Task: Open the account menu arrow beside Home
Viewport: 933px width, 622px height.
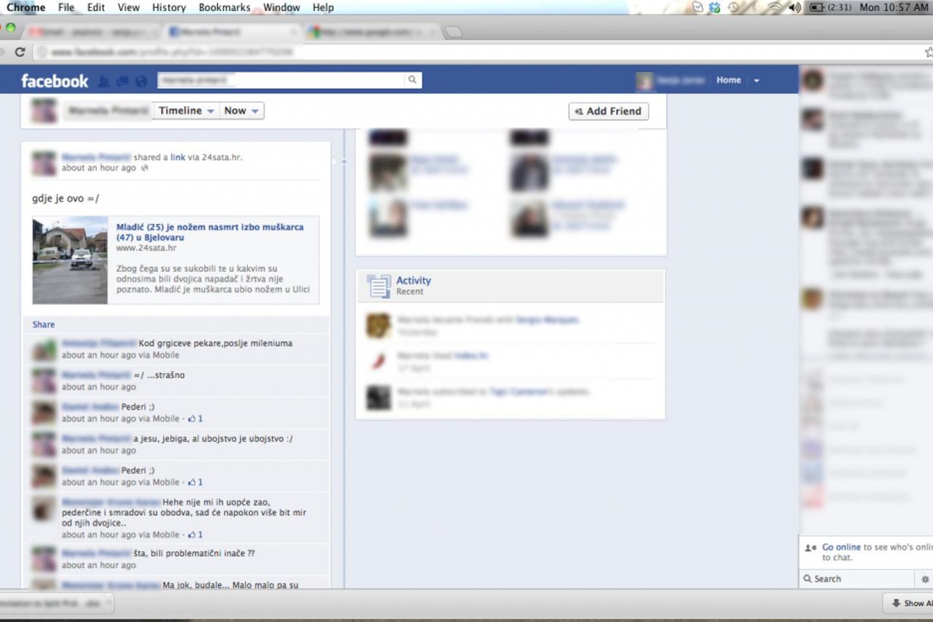Action: pyautogui.click(x=756, y=80)
